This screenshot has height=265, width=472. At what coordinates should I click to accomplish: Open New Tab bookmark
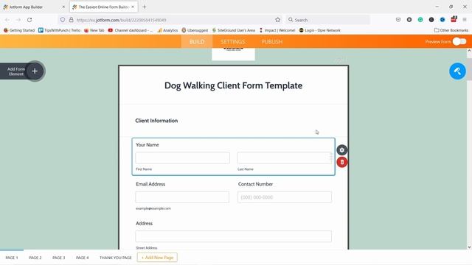point(94,30)
